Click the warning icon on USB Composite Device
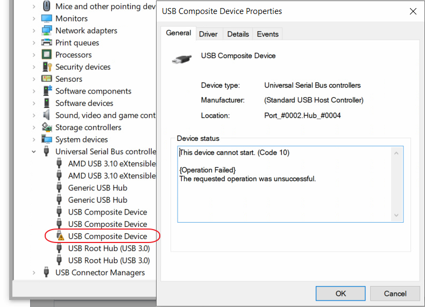 click(x=60, y=236)
